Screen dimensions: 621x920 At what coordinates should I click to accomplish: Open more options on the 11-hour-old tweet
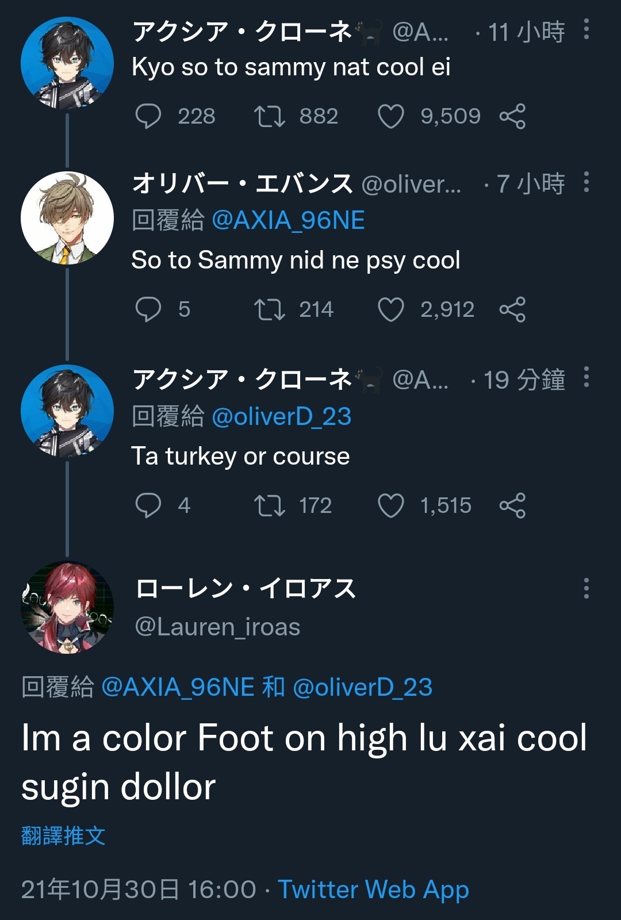click(586, 29)
